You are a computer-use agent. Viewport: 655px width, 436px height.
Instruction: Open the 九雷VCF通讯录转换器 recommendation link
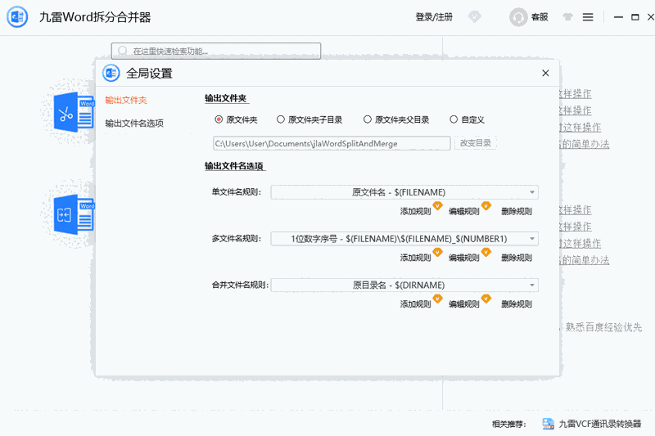[x=600, y=424]
